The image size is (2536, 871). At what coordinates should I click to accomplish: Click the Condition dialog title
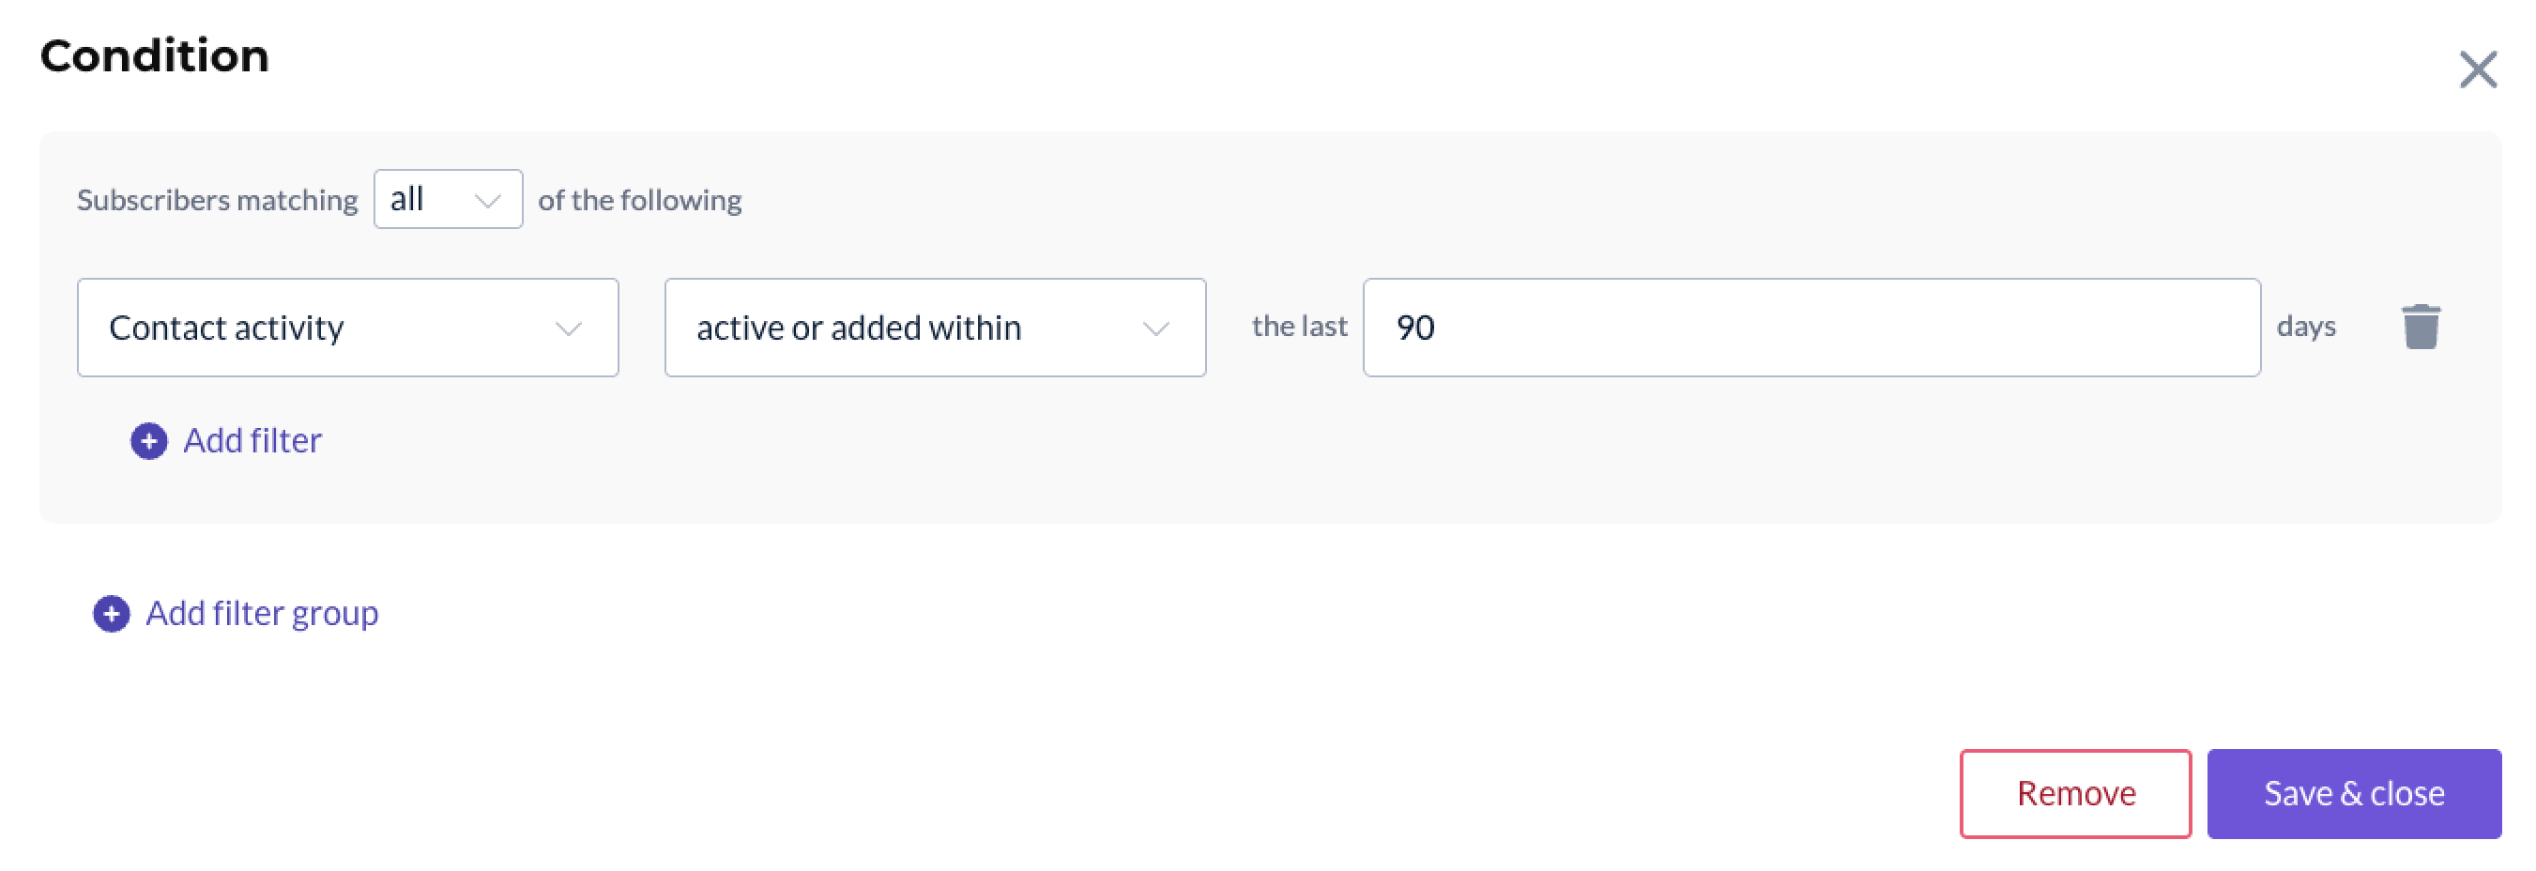coord(155,56)
